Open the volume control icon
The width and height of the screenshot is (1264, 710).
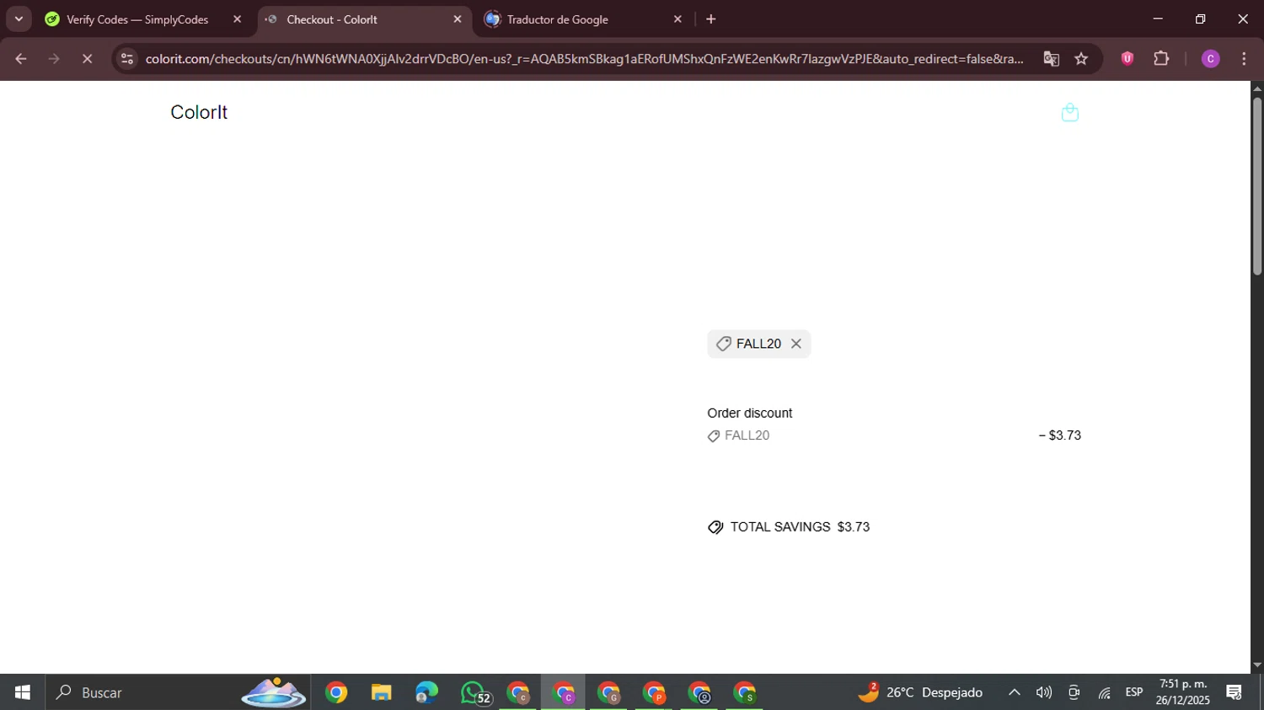(1044, 692)
